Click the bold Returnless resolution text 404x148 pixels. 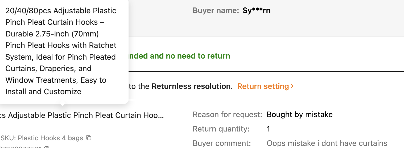click(x=191, y=86)
